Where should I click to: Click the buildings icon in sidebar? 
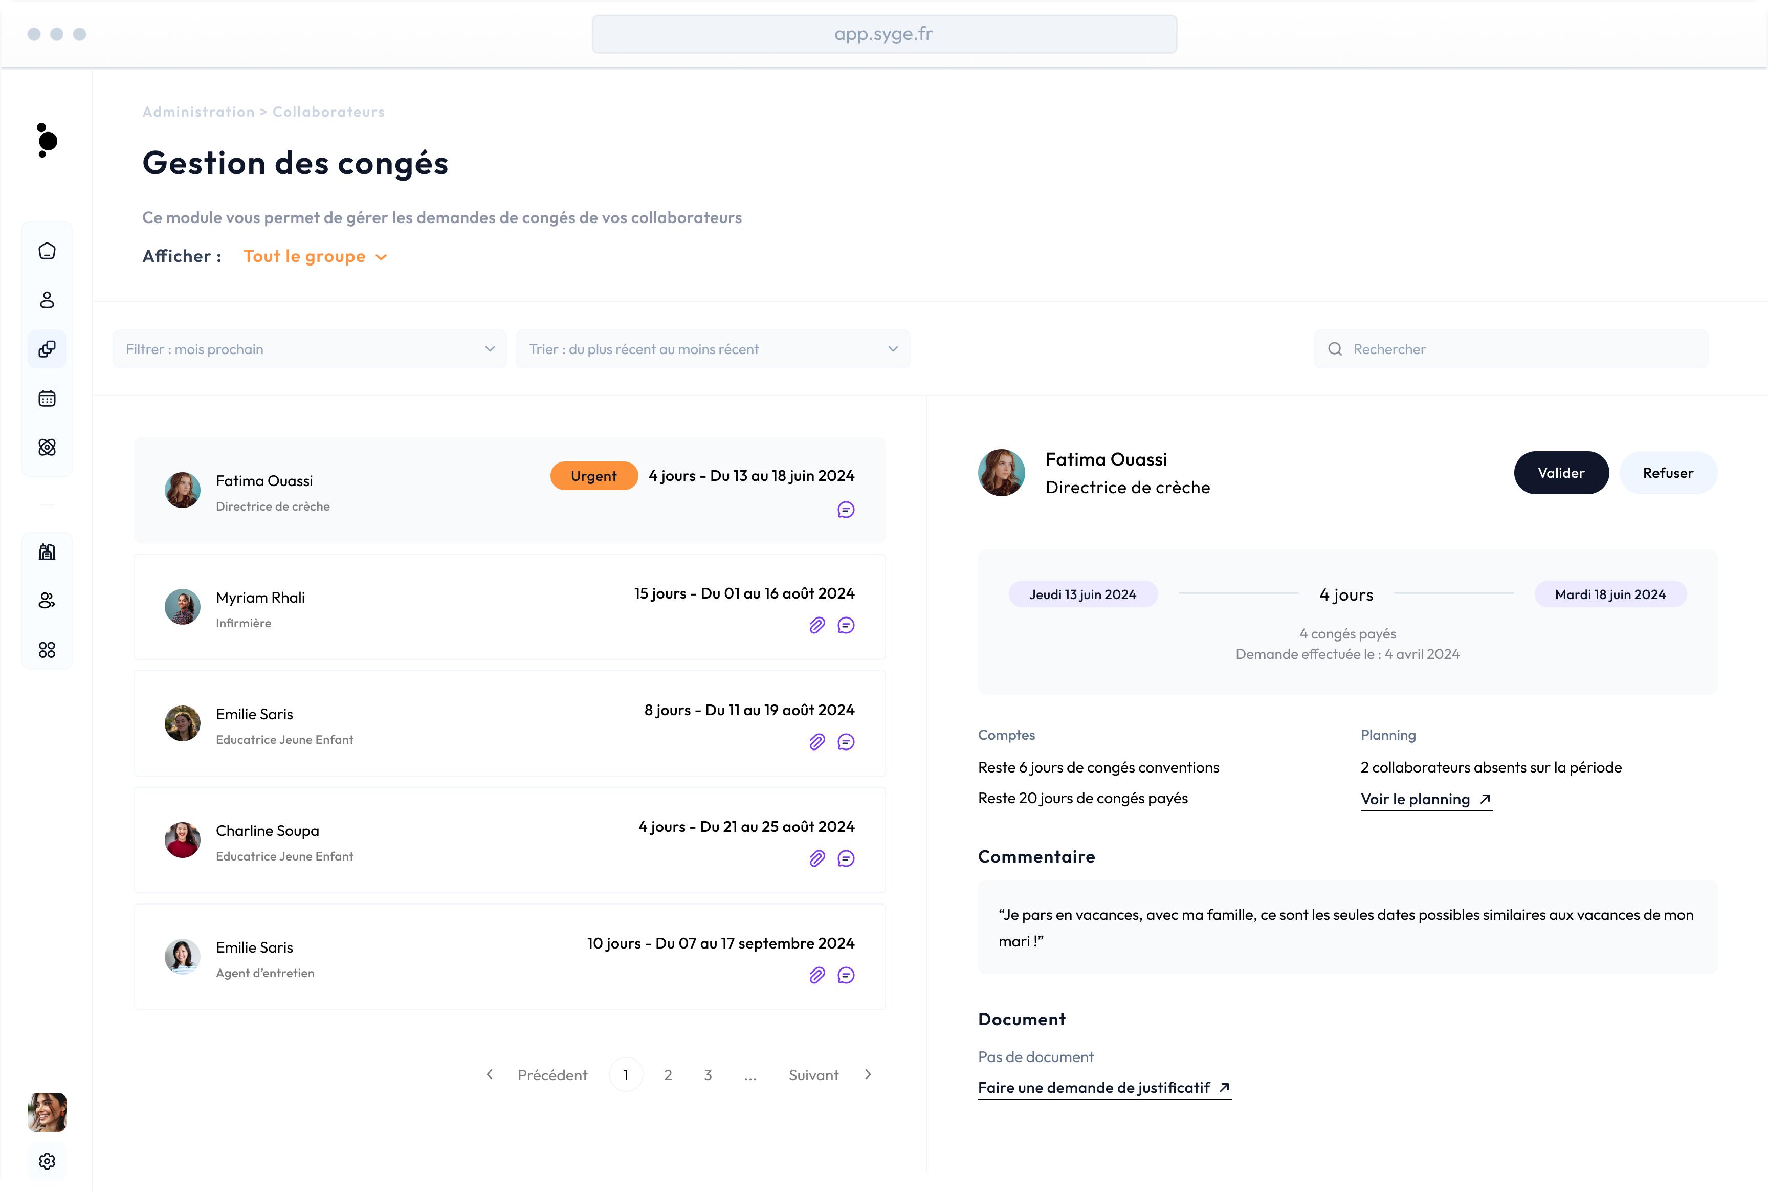[x=47, y=552]
